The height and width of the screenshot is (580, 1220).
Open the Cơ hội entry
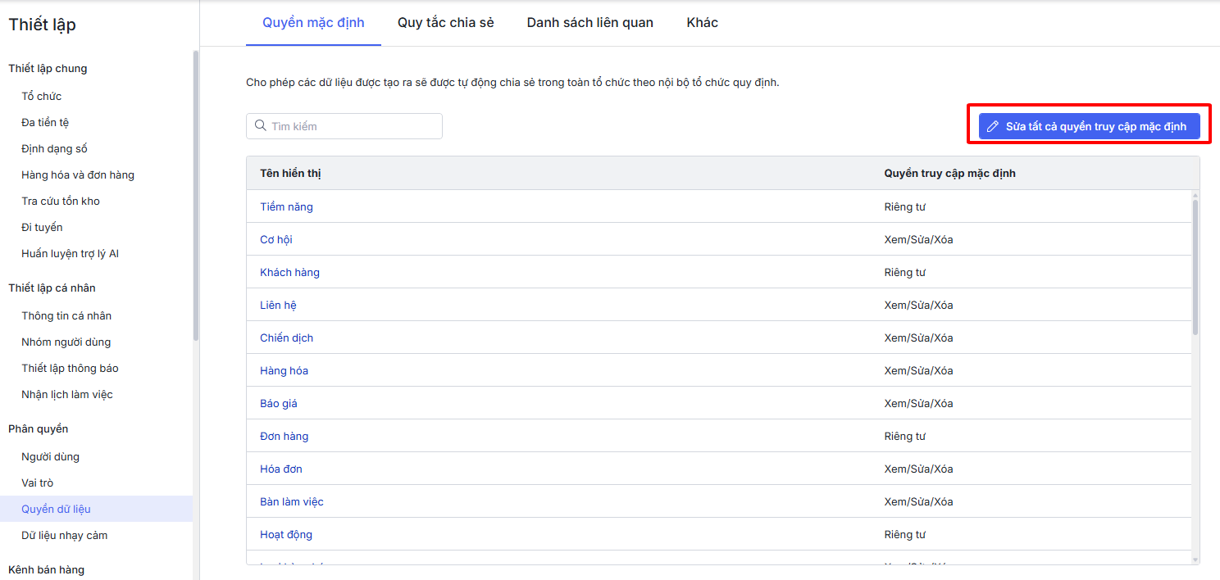coord(276,239)
